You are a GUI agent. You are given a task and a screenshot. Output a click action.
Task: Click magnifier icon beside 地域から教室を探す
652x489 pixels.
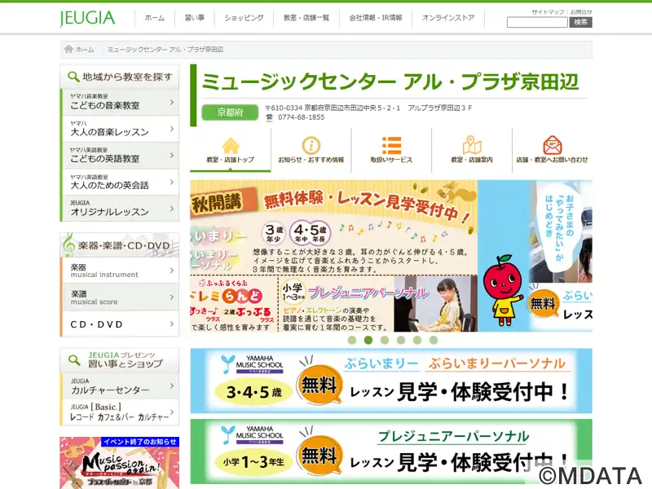73,77
